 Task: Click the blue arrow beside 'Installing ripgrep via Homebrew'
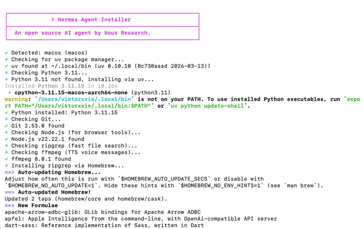6,166
